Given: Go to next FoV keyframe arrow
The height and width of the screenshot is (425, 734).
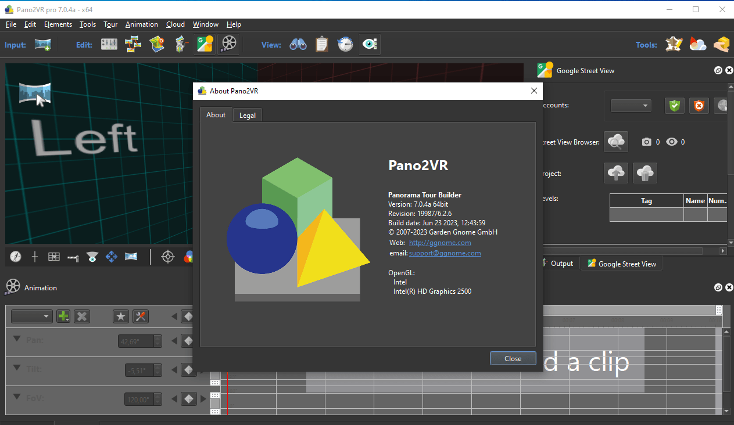Looking at the screenshot, I should (x=203, y=399).
